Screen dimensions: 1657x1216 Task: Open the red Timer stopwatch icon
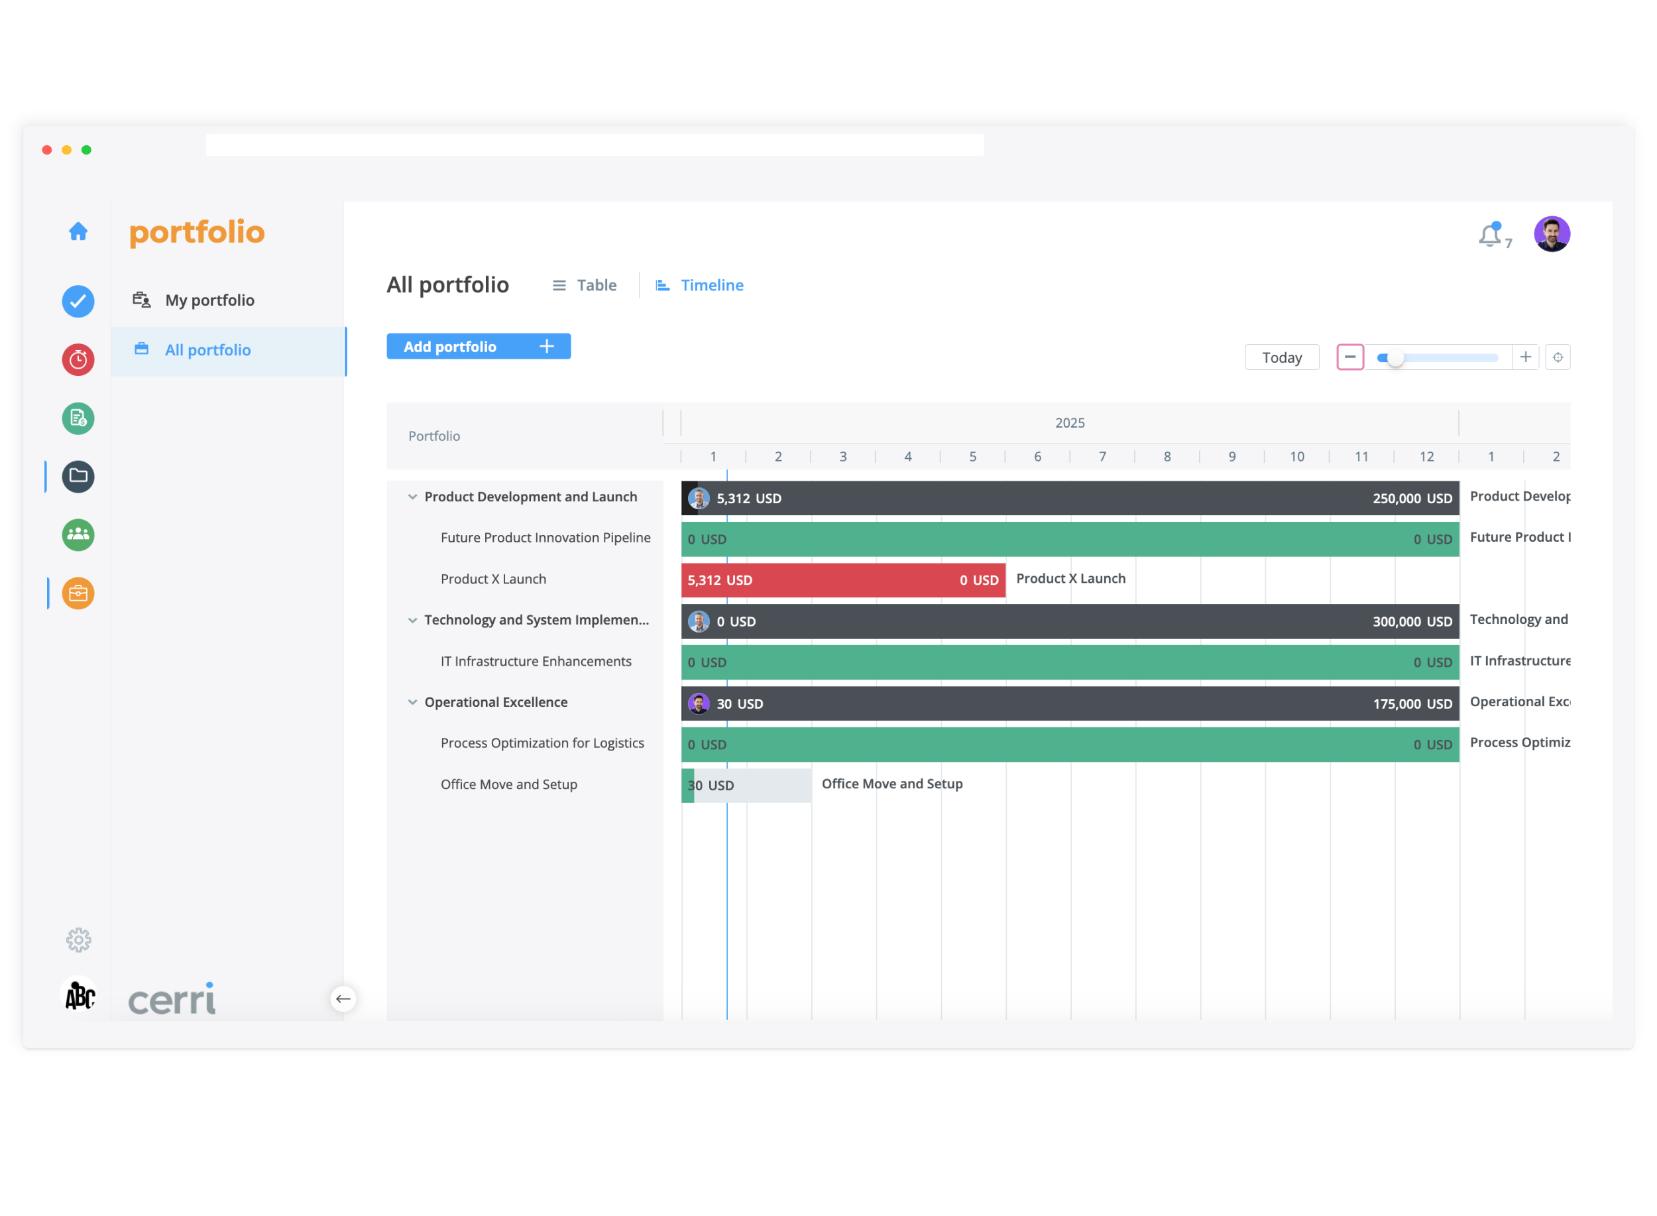pos(78,360)
